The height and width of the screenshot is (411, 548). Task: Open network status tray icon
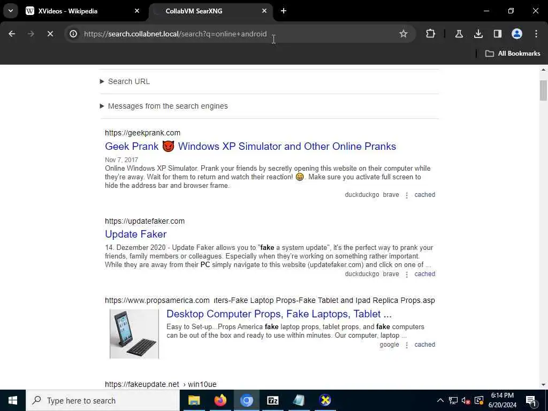[453, 400]
